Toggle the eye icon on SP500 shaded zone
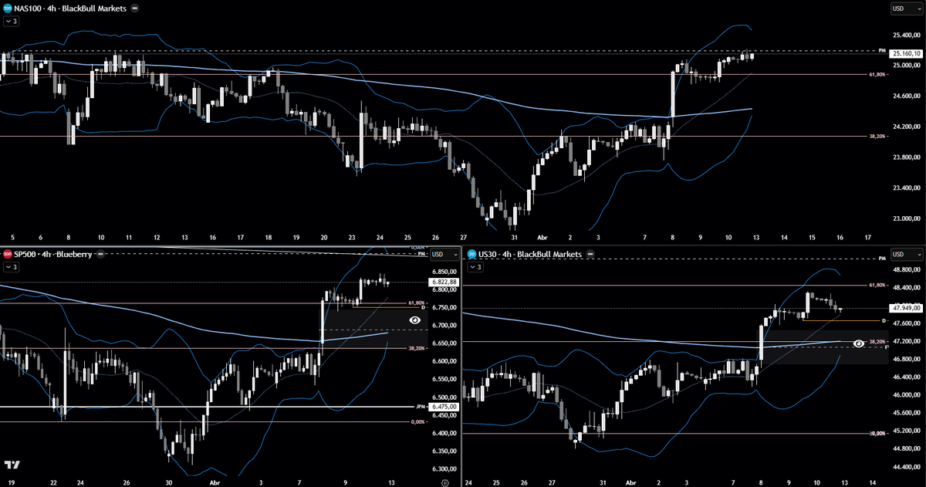Viewport: 926px width, 487px height. (x=415, y=319)
